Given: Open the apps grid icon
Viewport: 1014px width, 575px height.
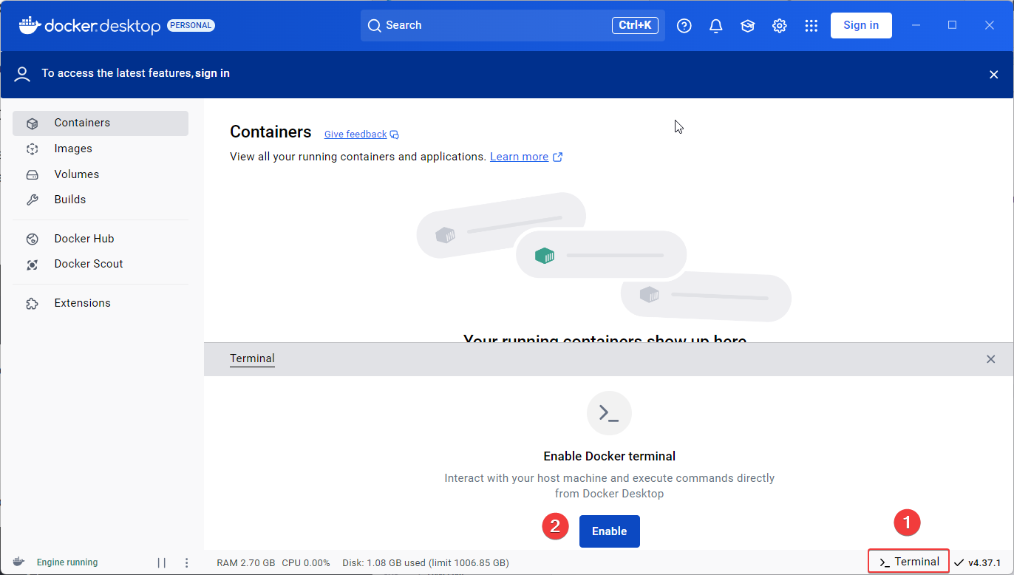Looking at the screenshot, I should [x=811, y=26].
